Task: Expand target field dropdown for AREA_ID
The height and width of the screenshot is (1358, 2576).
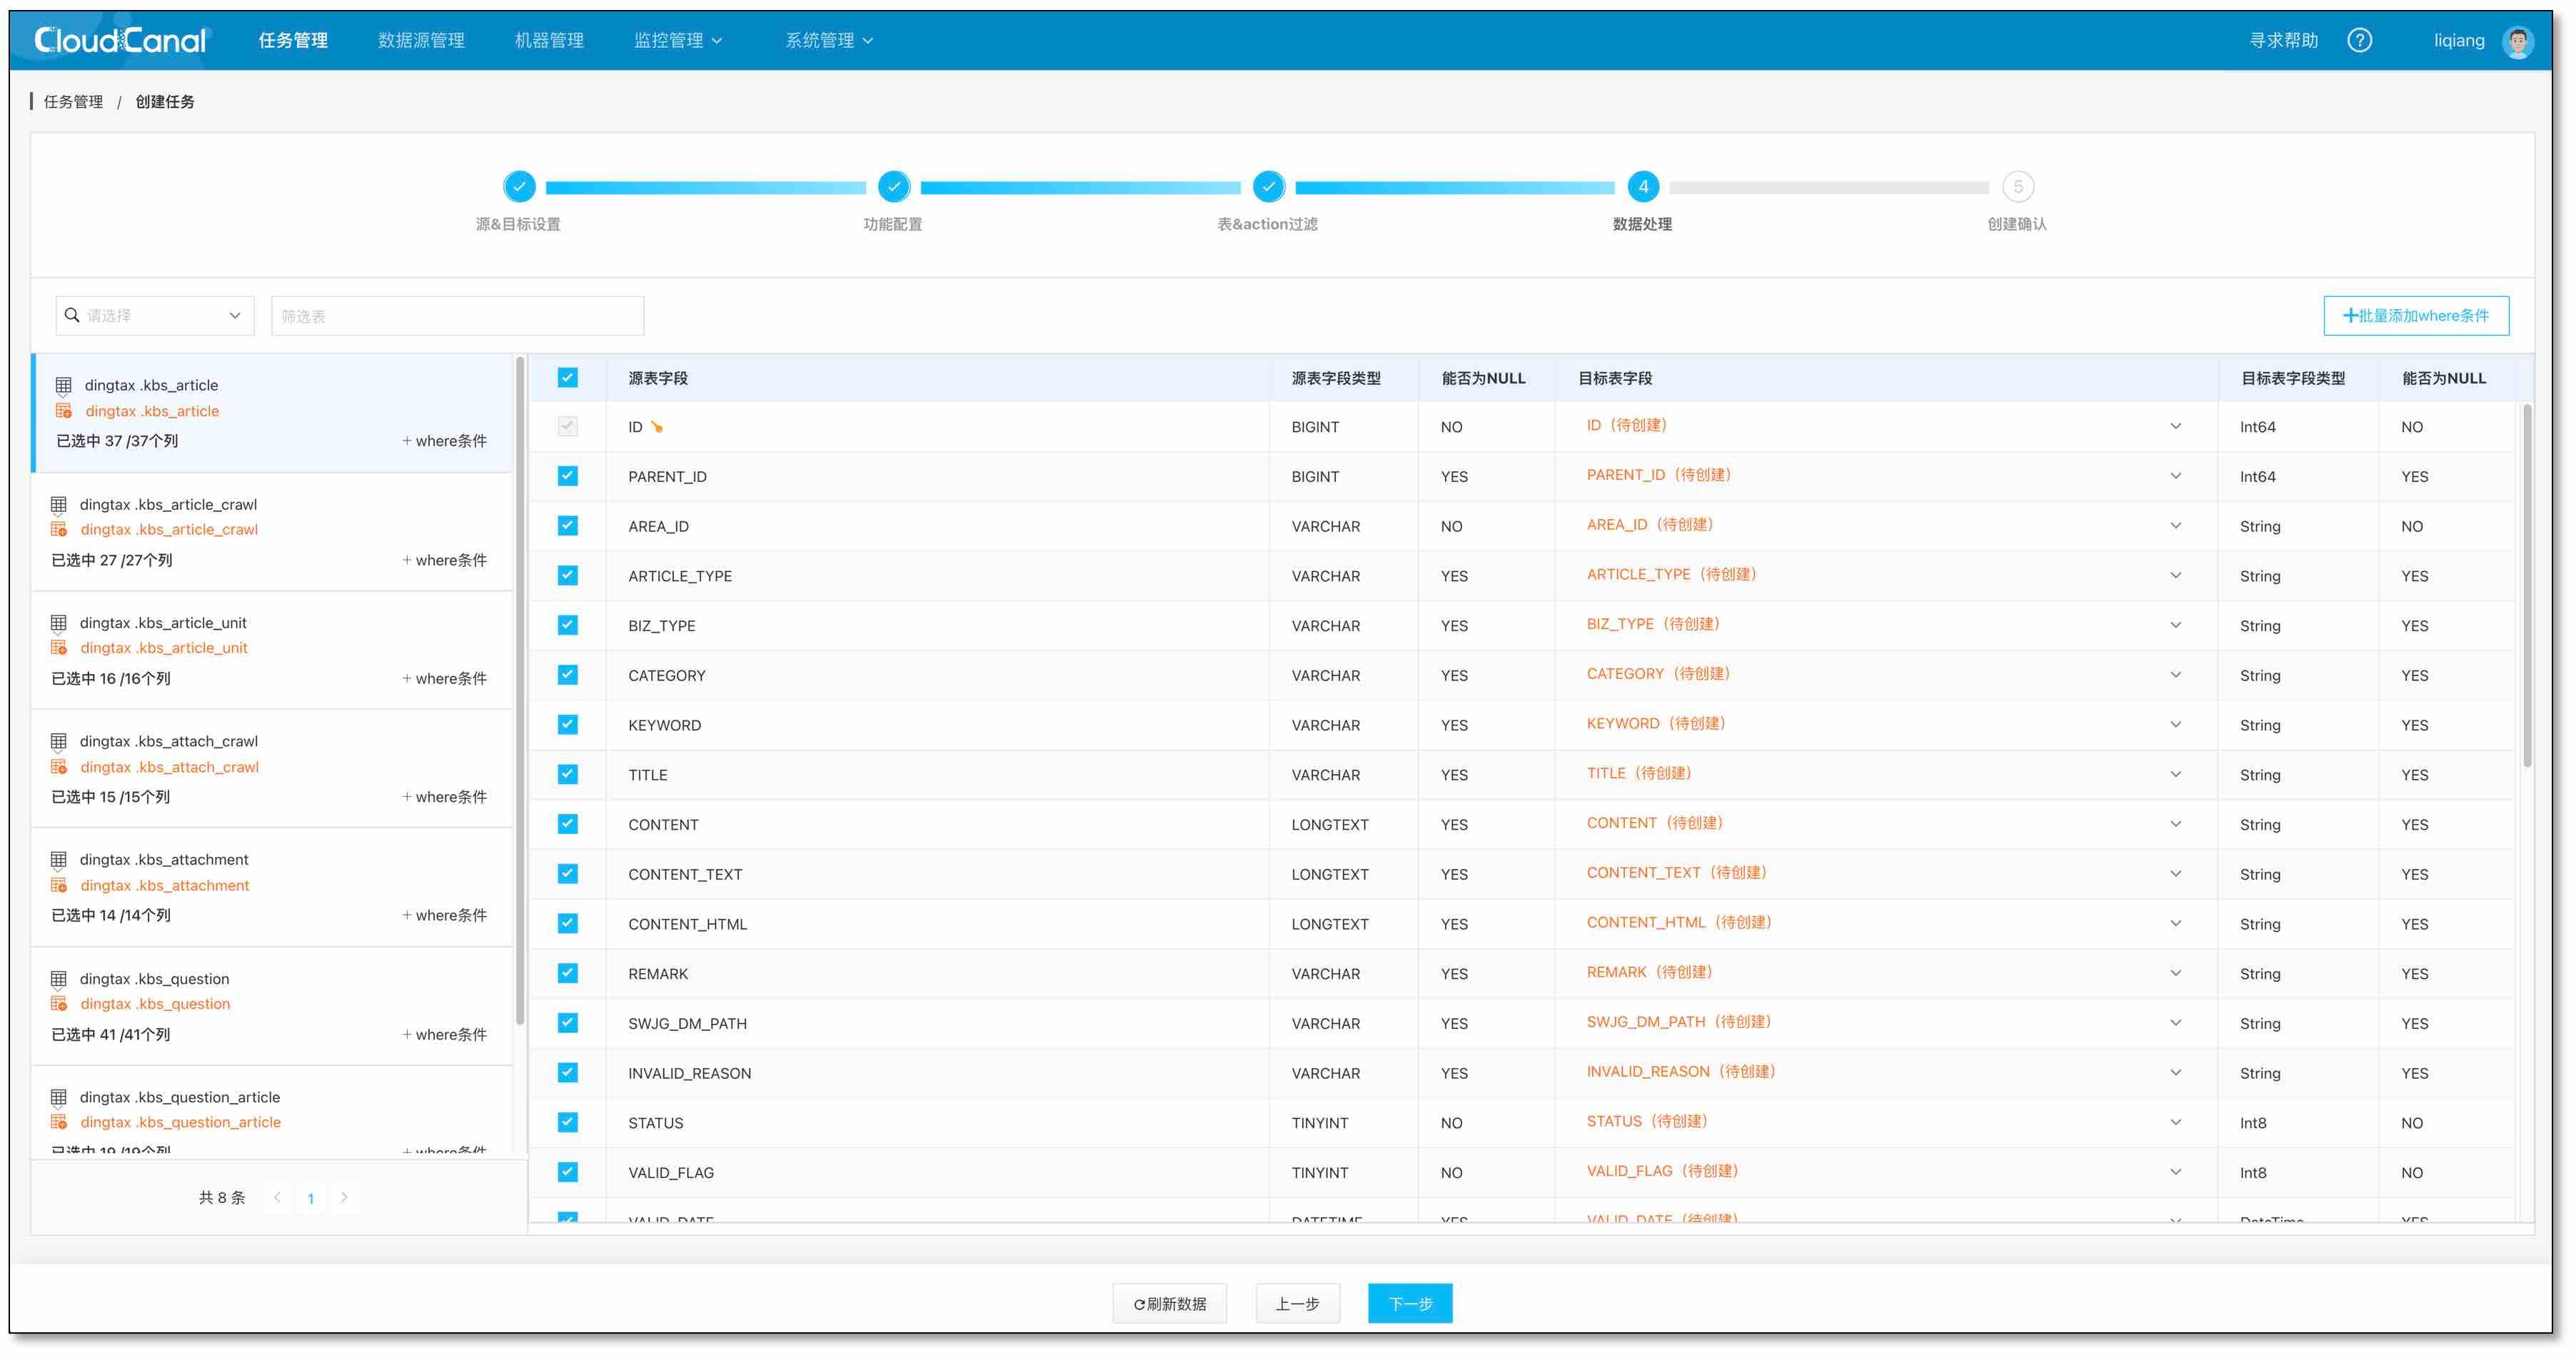Action: click(x=2175, y=526)
